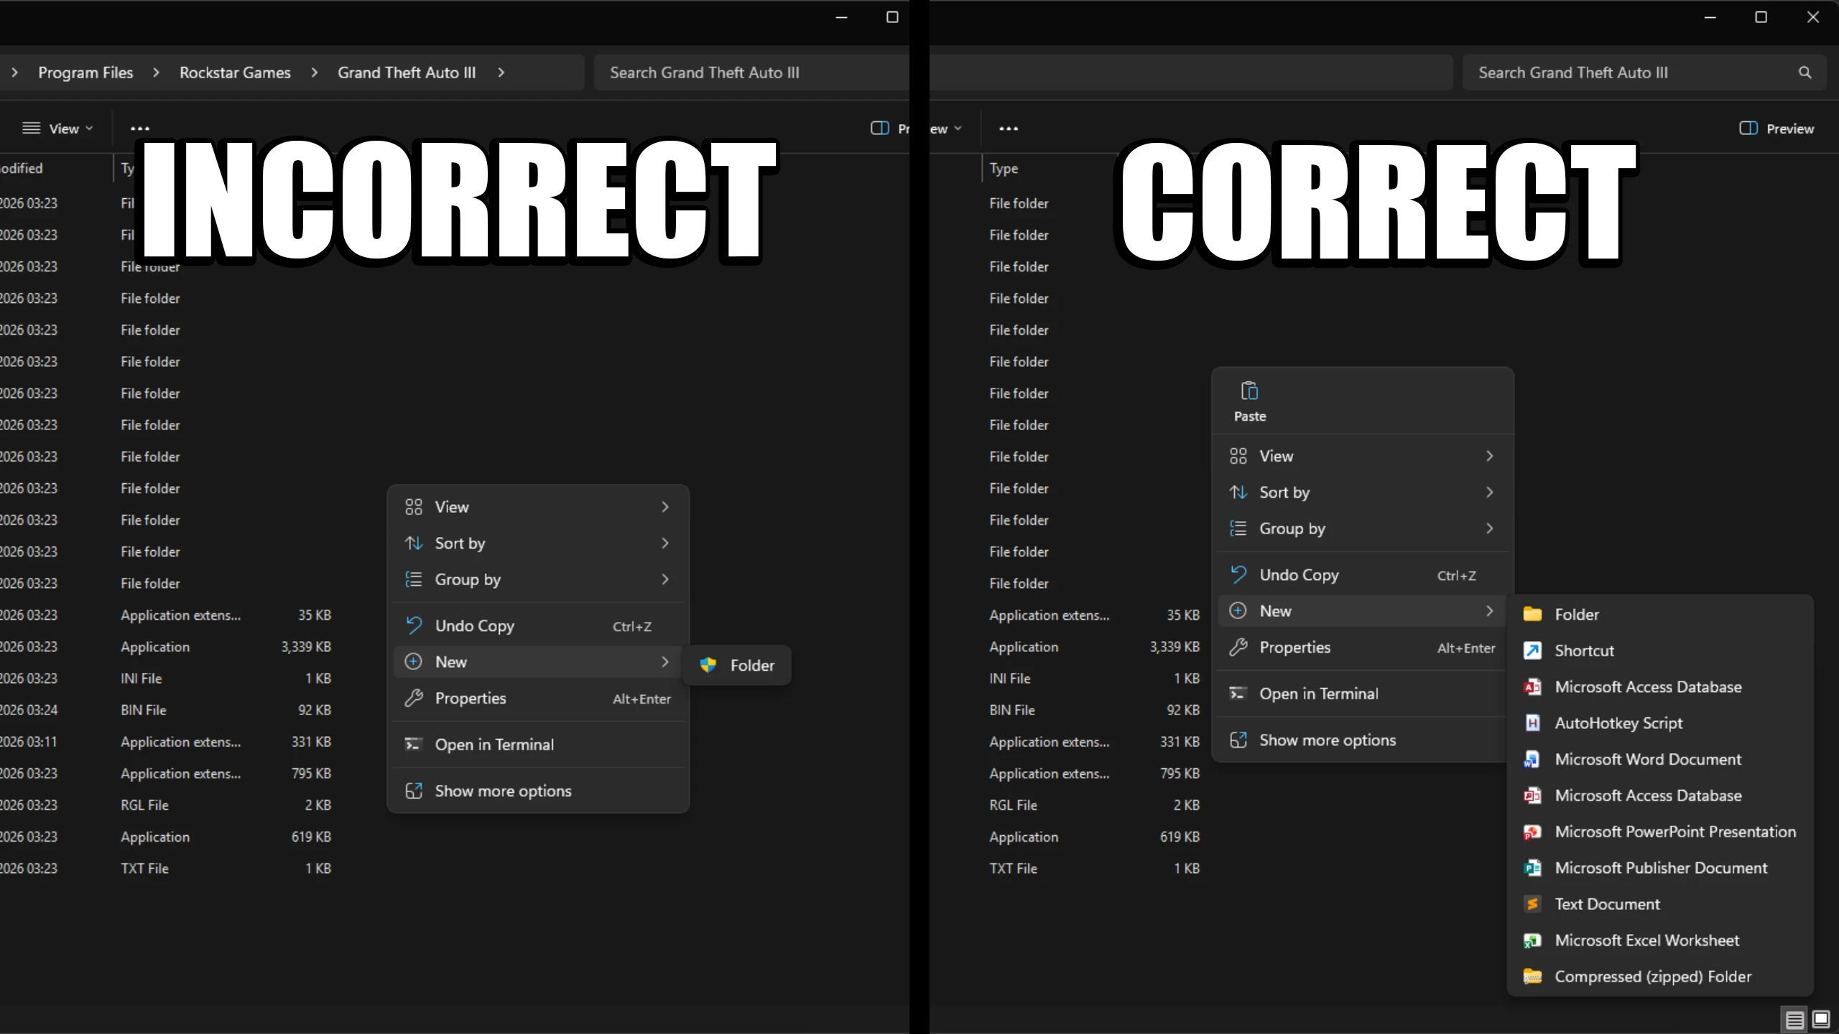The height and width of the screenshot is (1034, 1839).
Task: Click Properties in the left context menu
Action: tap(471, 698)
